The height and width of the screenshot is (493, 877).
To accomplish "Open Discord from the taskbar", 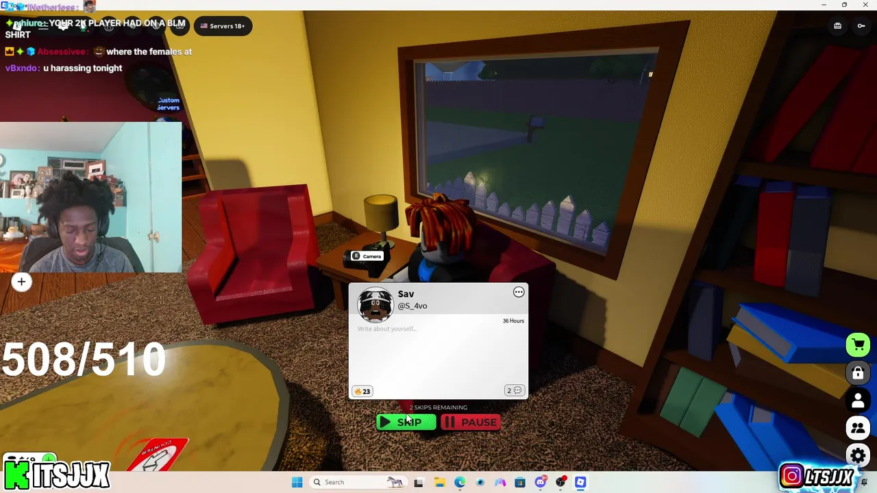I will (x=541, y=482).
